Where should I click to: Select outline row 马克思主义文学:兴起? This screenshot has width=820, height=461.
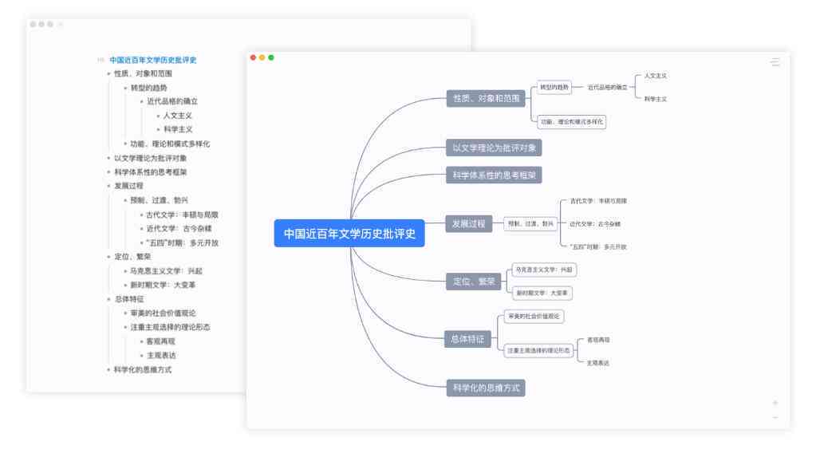pyautogui.click(x=166, y=270)
